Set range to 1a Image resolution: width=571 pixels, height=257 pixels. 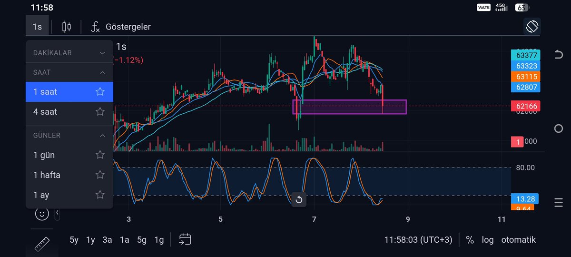[124, 240]
